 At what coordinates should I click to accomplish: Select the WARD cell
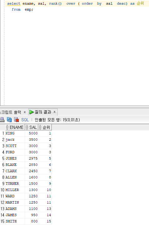pyautogui.click(x=15, y=196)
